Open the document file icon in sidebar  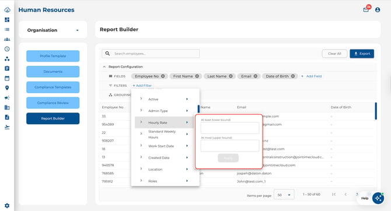(7, 117)
